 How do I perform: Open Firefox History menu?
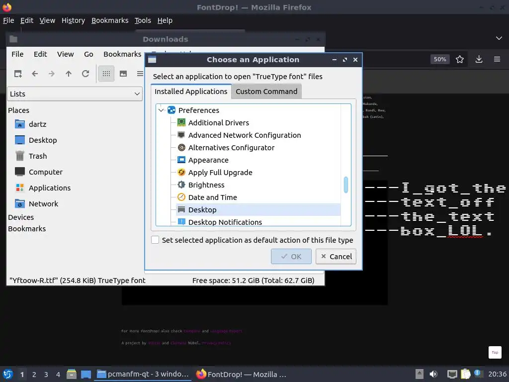74,20
